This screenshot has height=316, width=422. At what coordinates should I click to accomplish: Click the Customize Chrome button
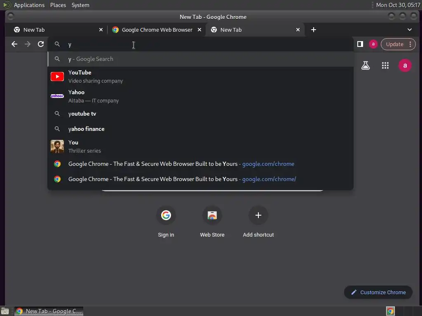pyautogui.click(x=378, y=293)
